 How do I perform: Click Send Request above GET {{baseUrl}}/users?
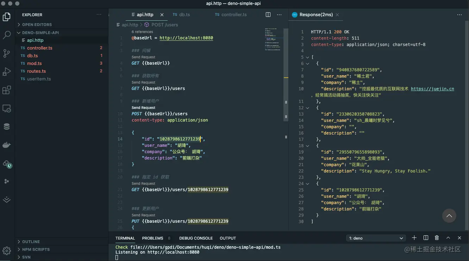pyautogui.click(x=143, y=82)
